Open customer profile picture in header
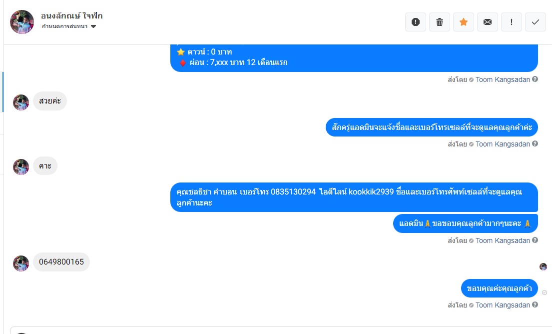The image size is (552, 334). pos(22,22)
